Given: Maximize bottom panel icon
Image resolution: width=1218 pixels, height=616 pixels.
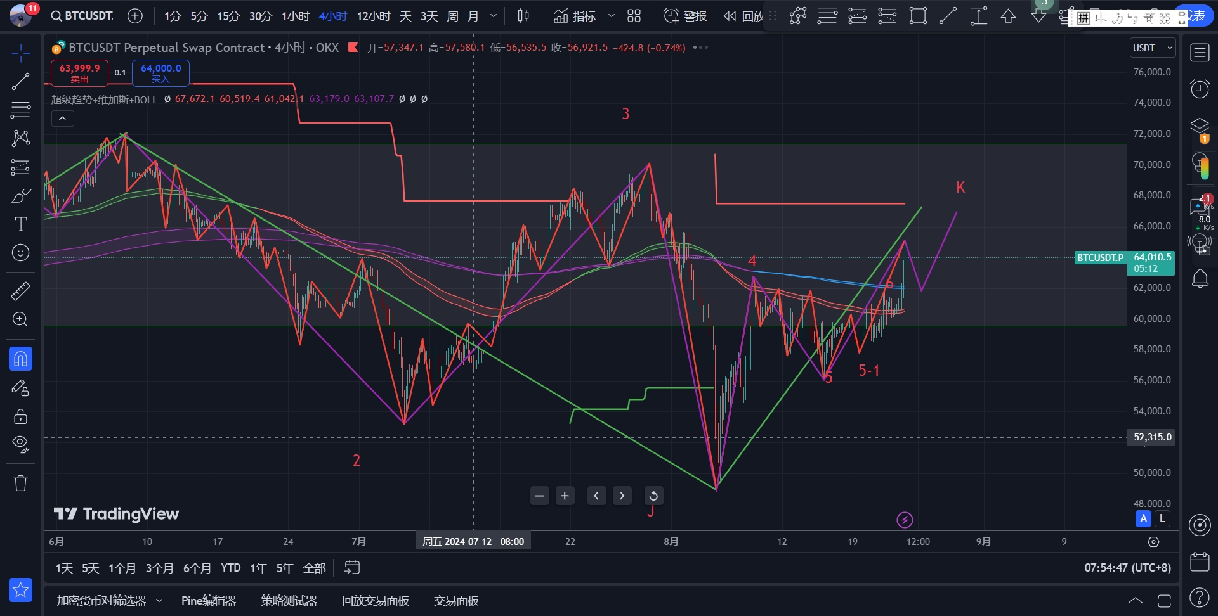Looking at the screenshot, I should 1164,600.
